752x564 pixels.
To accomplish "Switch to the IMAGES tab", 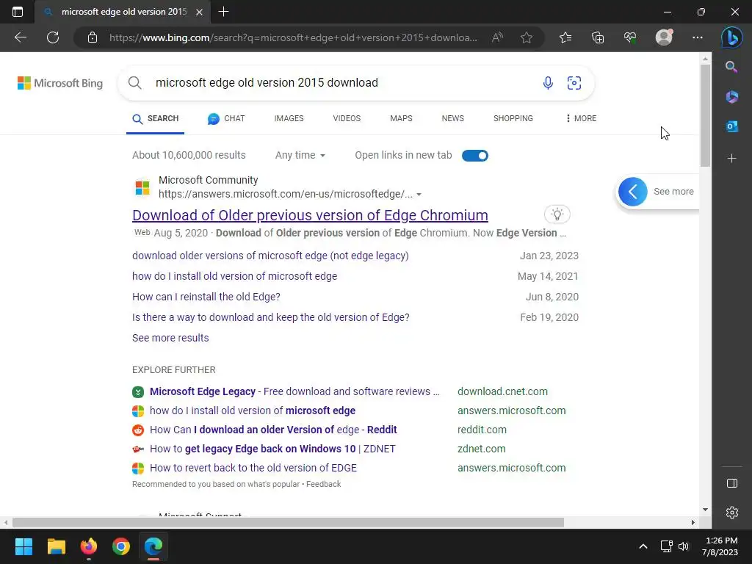I will 289,118.
